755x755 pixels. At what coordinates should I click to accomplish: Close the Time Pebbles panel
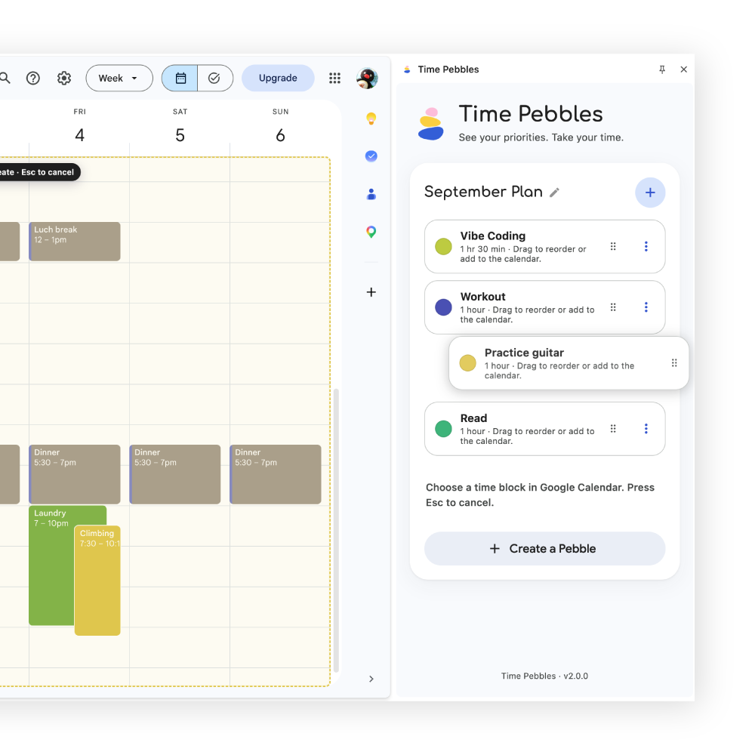684,69
